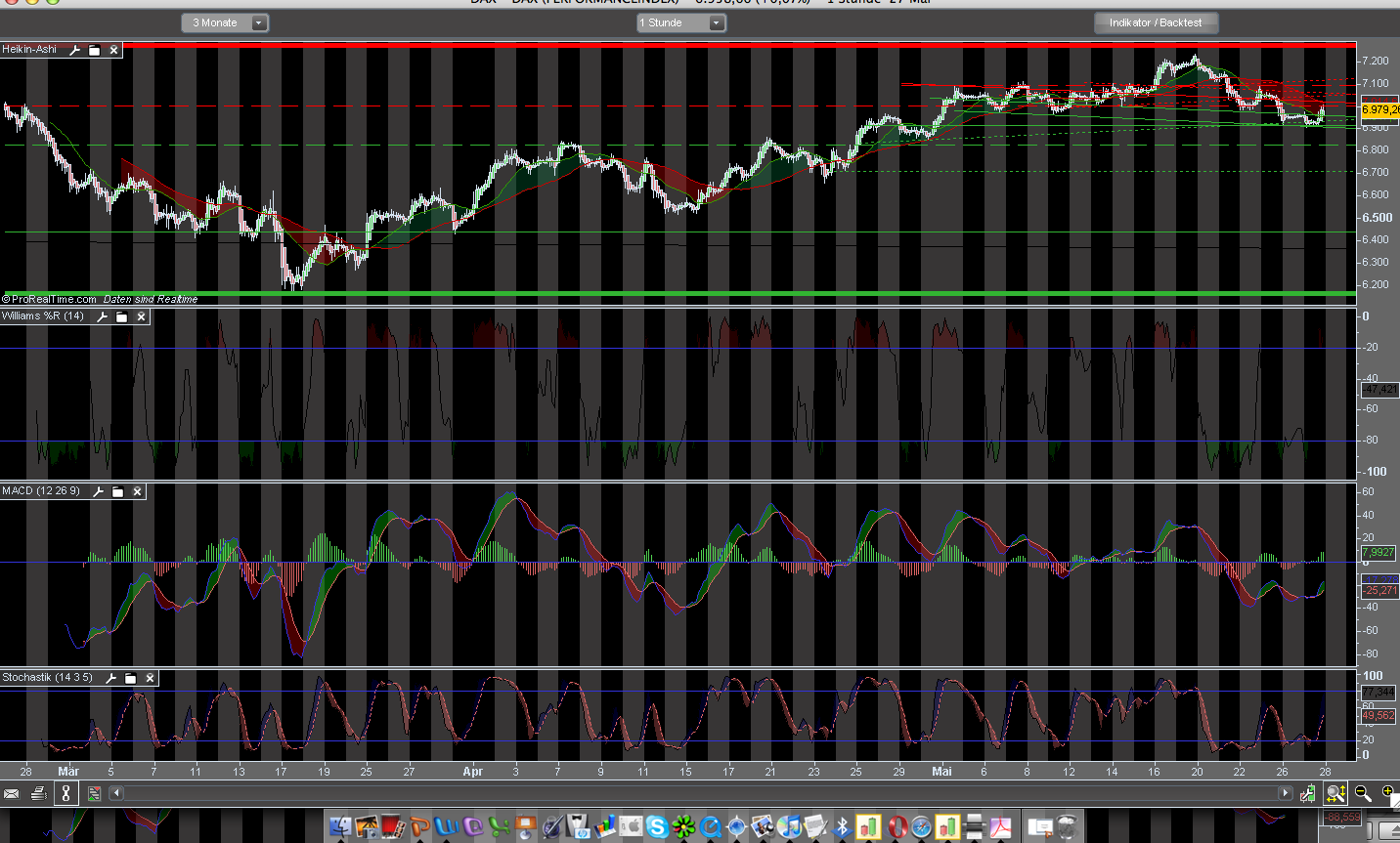The width and height of the screenshot is (1400, 843).
Task: Send chart by email envelope icon
Action: (12, 794)
